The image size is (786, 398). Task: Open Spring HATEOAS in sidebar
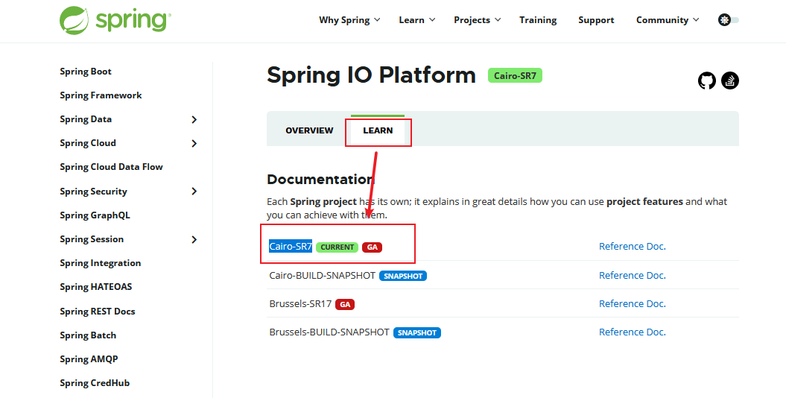[x=96, y=287]
